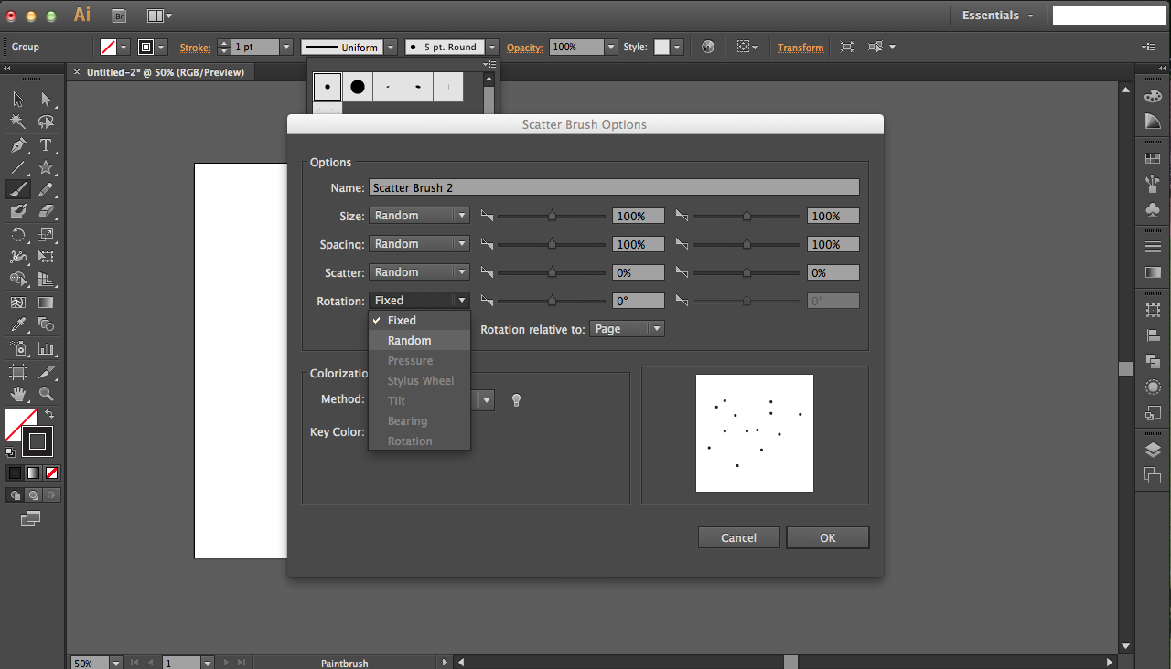Click the first Size slider handle
Image resolution: width=1171 pixels, height=669 pixels.
point(552,216)
